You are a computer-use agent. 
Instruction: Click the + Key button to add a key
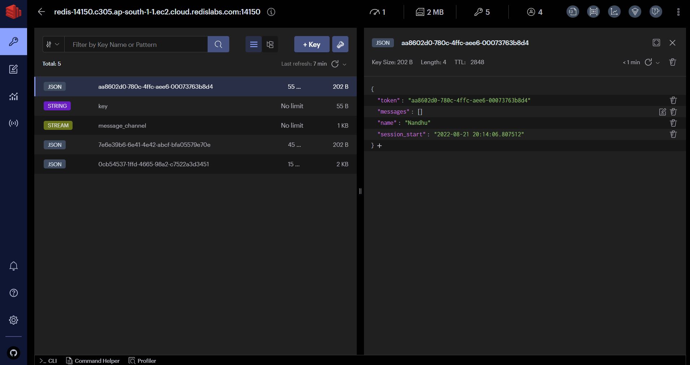tap(311, 44)
